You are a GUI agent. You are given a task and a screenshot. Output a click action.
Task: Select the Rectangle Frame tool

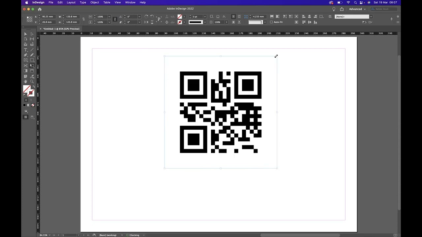25,60
